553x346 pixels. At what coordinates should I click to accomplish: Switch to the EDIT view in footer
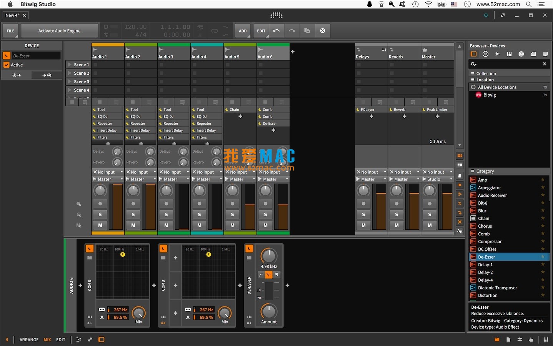coord(61,339)
